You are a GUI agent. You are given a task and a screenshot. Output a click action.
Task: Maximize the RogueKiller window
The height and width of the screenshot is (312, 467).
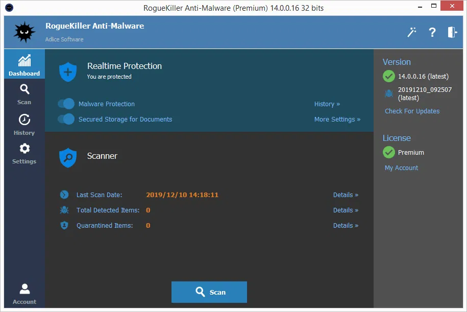[434, 6]
